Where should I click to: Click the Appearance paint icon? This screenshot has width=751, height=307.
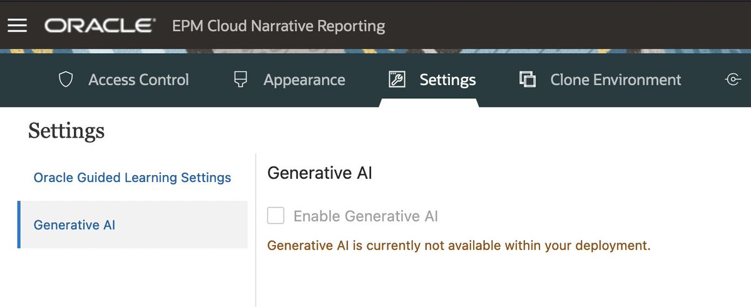coord(240,79)
